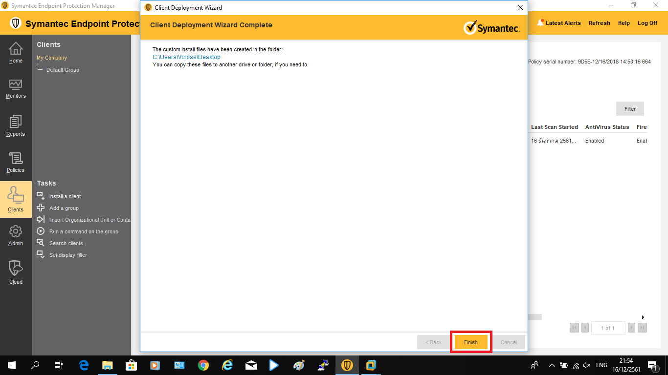668x375 pixels.
Task: Open the Home section icon
Action: [x=16, y=49]
